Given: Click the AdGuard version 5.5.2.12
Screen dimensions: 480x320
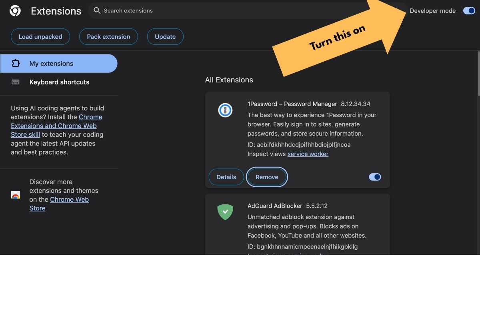Looking at the screenshot, I should tap(317, 206).
